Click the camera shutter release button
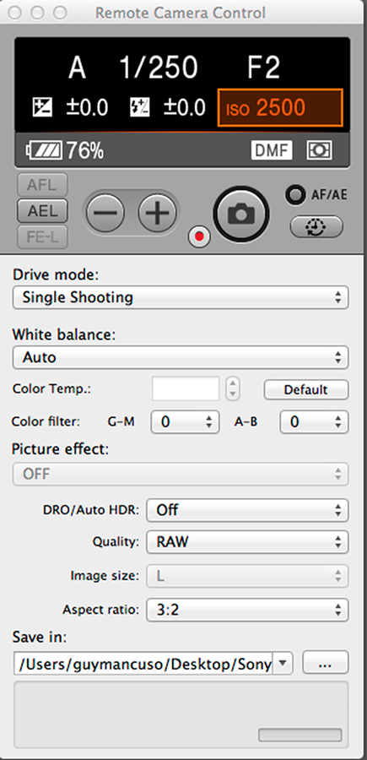 point(240,214)
